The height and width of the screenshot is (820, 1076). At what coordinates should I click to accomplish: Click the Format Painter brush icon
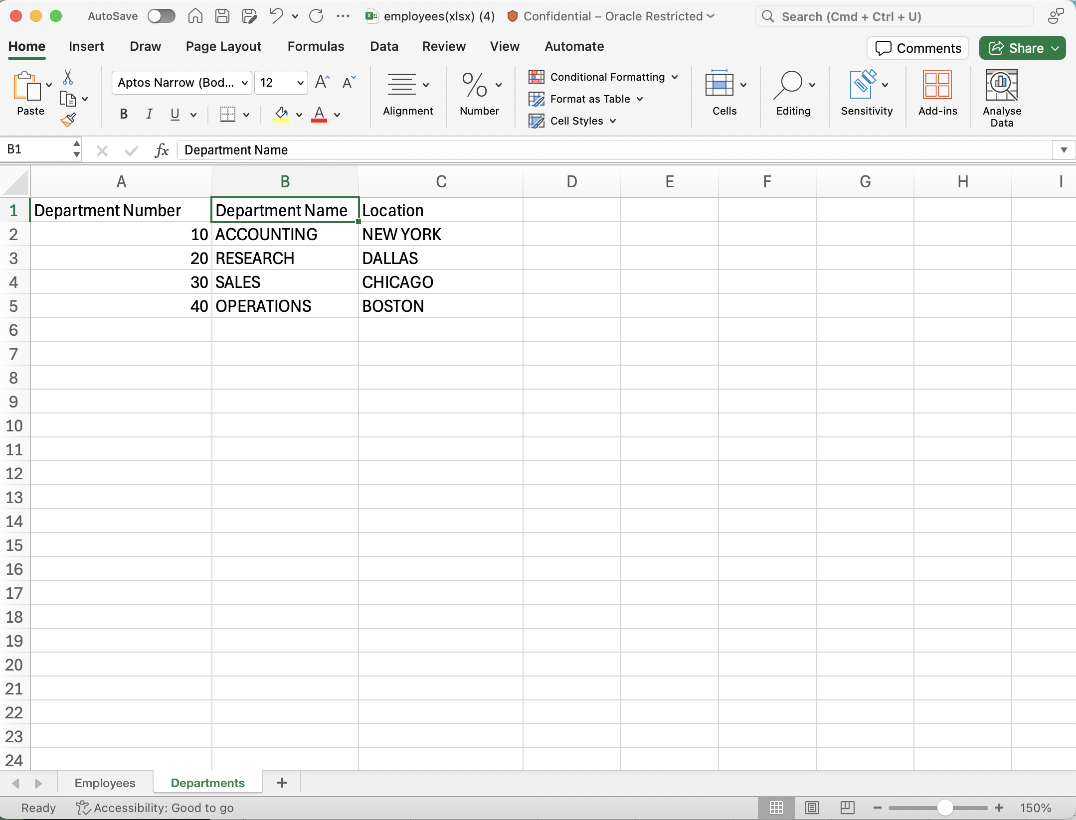pos(68,120)
